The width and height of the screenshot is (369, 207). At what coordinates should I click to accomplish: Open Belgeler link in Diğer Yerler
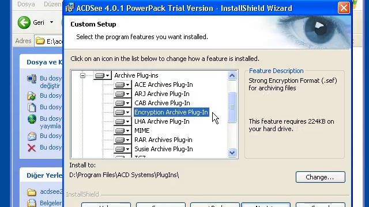click(51, 203)
